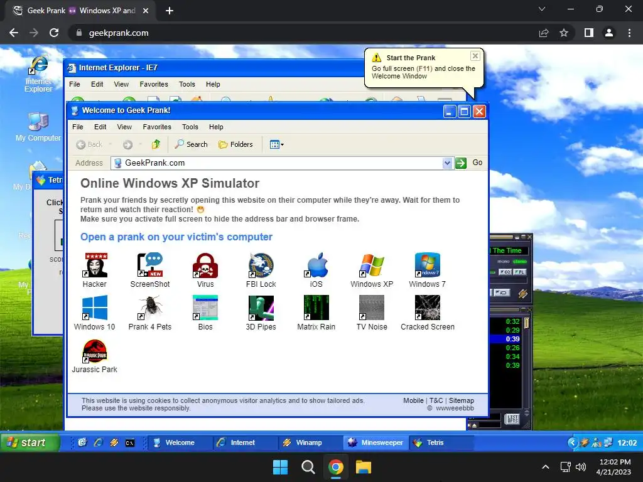Screen dimensions: 643x482
Task: Close the Start the Prank balloon
Action: [x=475, y=56]
